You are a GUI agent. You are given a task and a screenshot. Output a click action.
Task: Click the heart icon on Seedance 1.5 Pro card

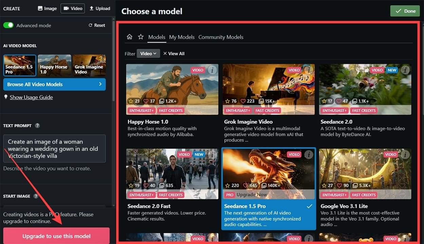246,185
